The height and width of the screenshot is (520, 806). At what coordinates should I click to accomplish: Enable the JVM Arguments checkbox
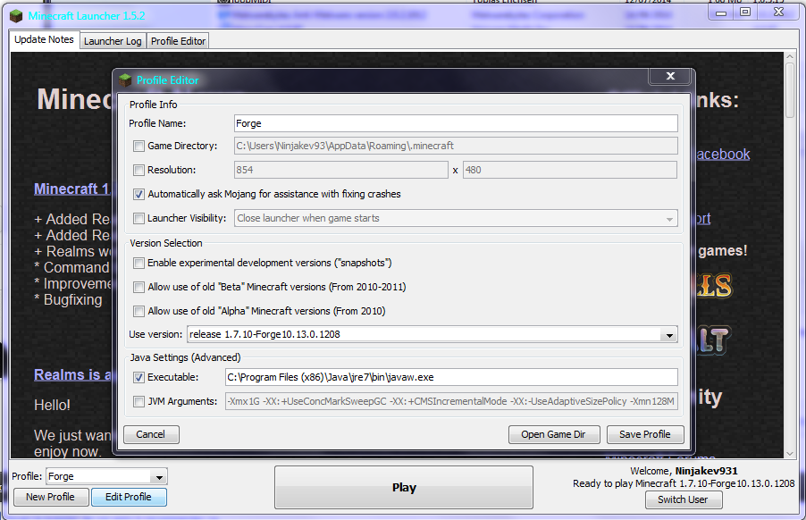click(139, 401)
